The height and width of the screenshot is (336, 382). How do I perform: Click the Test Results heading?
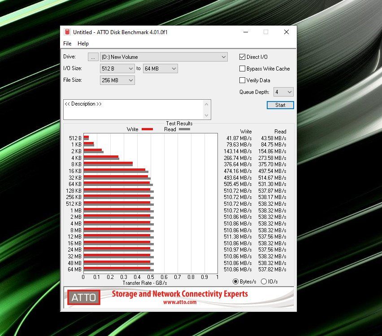(179, 124)
